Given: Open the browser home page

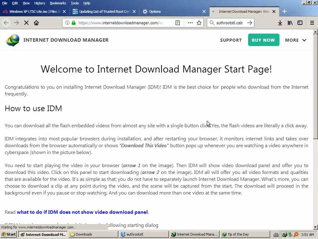Looking at the screenshot, I should pos(36,23).
